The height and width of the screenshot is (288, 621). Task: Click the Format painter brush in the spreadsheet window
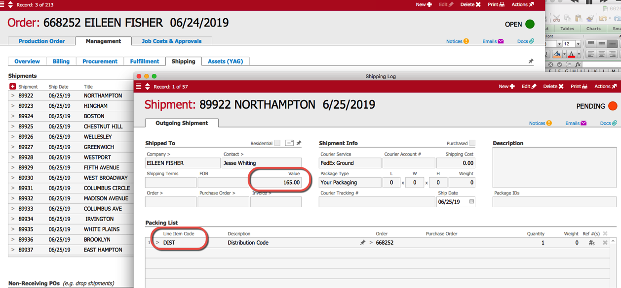(x=590, y=18)
